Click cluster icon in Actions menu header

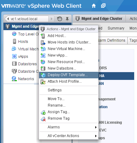42,29
